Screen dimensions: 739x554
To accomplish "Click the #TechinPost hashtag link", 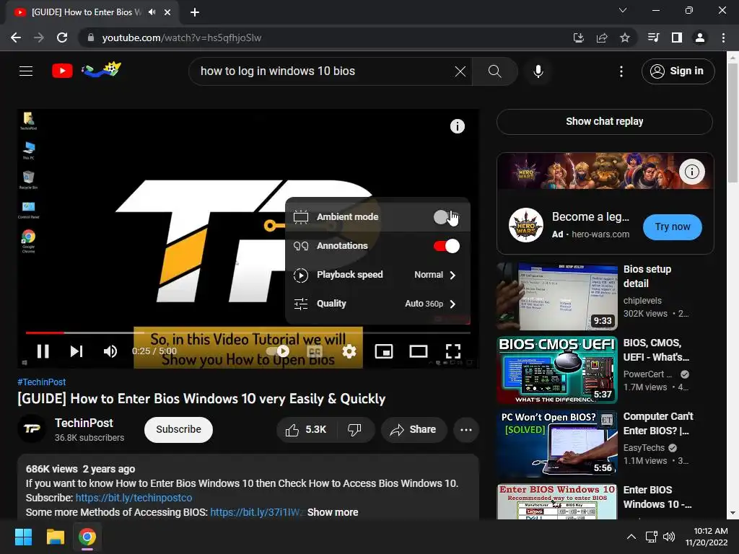I will 41,382.
